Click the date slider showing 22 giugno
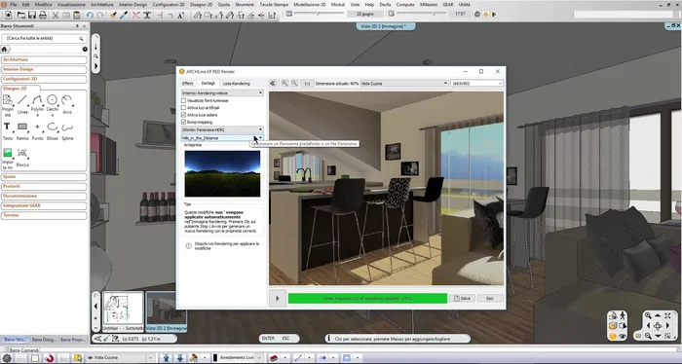The width and height of the screenshot is (682, 364). 319,14
